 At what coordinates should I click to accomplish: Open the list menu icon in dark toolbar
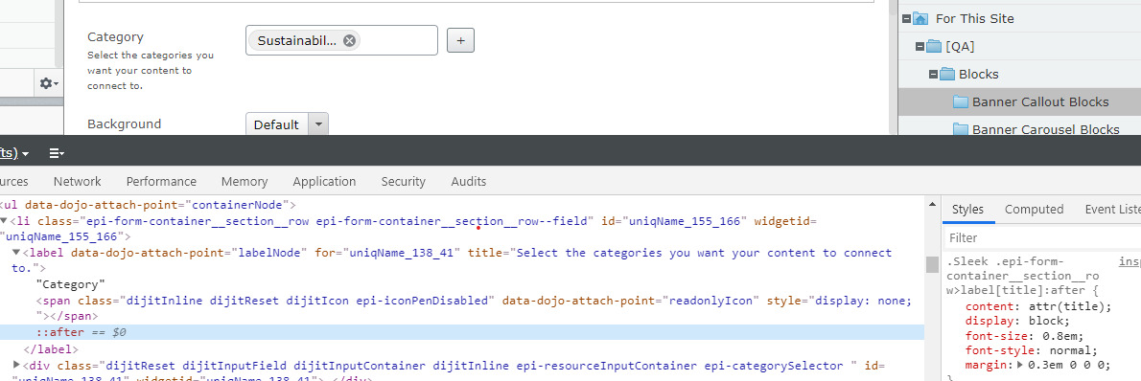click(56, 153)
